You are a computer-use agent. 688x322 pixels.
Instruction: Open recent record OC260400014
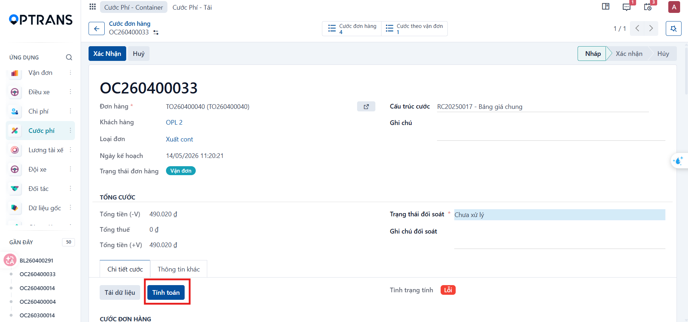pyautogui.click(x=37, y=288)
